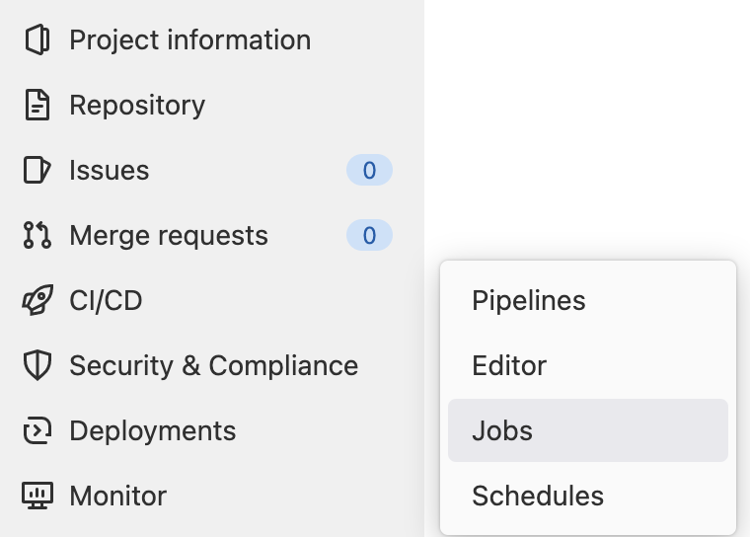Click the Merge requests branch icon
The height and width of the screenshot is (537, 750).
(x=37, y=236)
